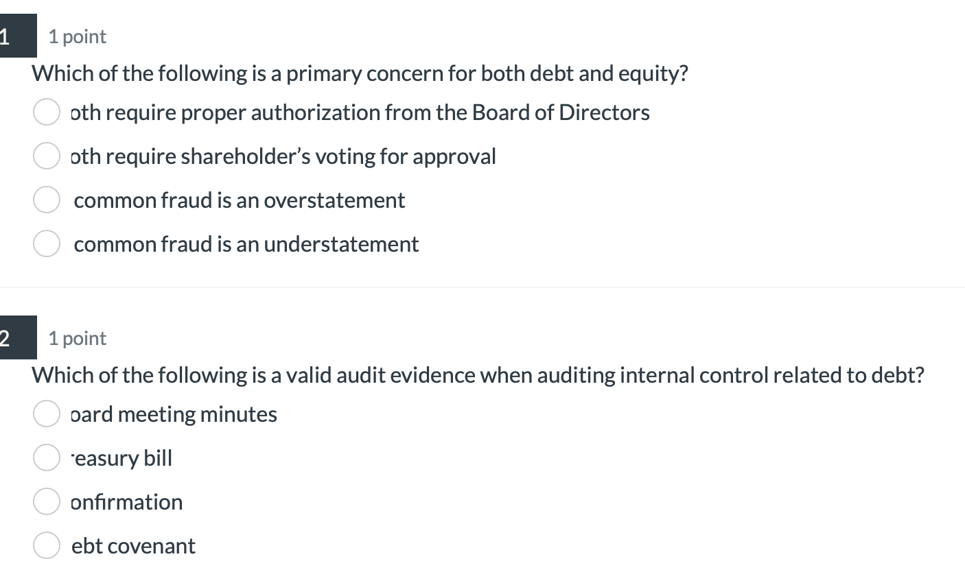Click the board meeting minutes answer text
This screenshot has height=583, width=965.
(174, 414)
